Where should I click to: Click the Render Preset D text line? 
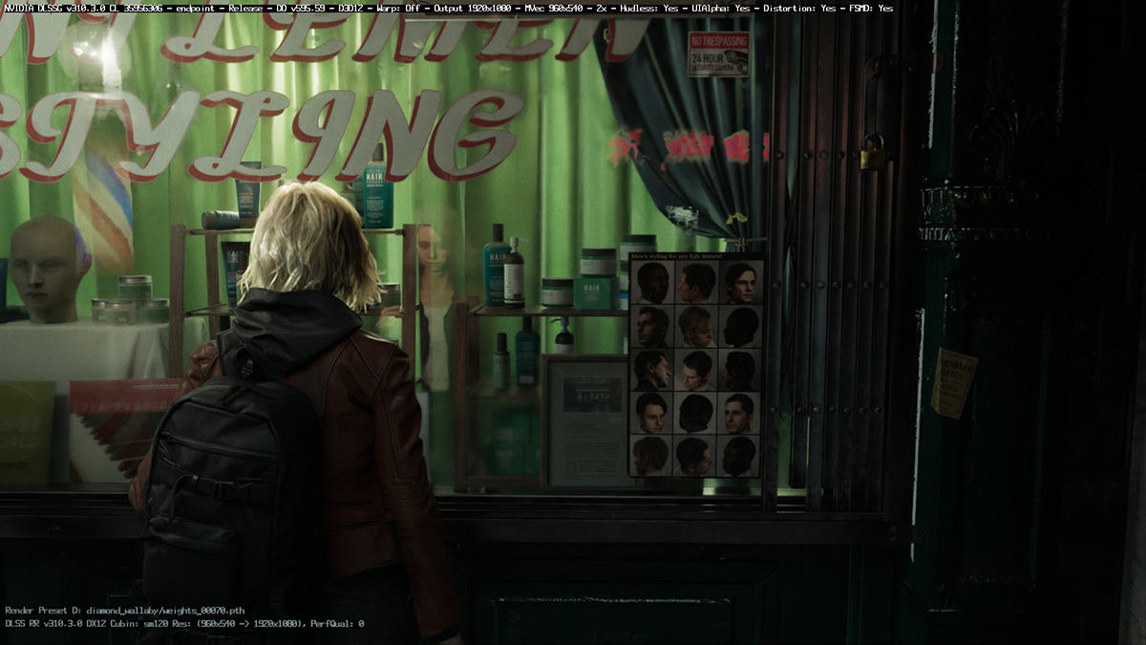point(125,610)
